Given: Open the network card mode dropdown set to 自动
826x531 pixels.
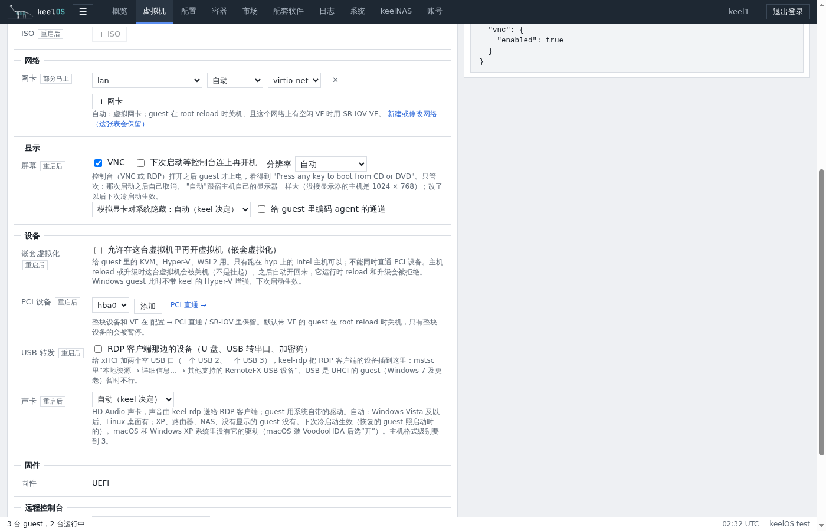Looking at the screenshot, I should [x=235, y=80].
